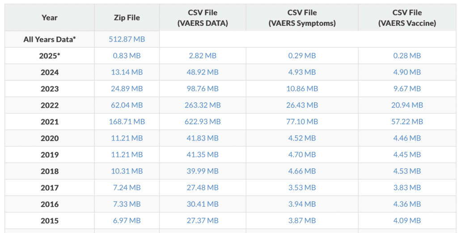Download the All Years Data 512.87 MB zip

pyautogui.click(x=127, y=39)
